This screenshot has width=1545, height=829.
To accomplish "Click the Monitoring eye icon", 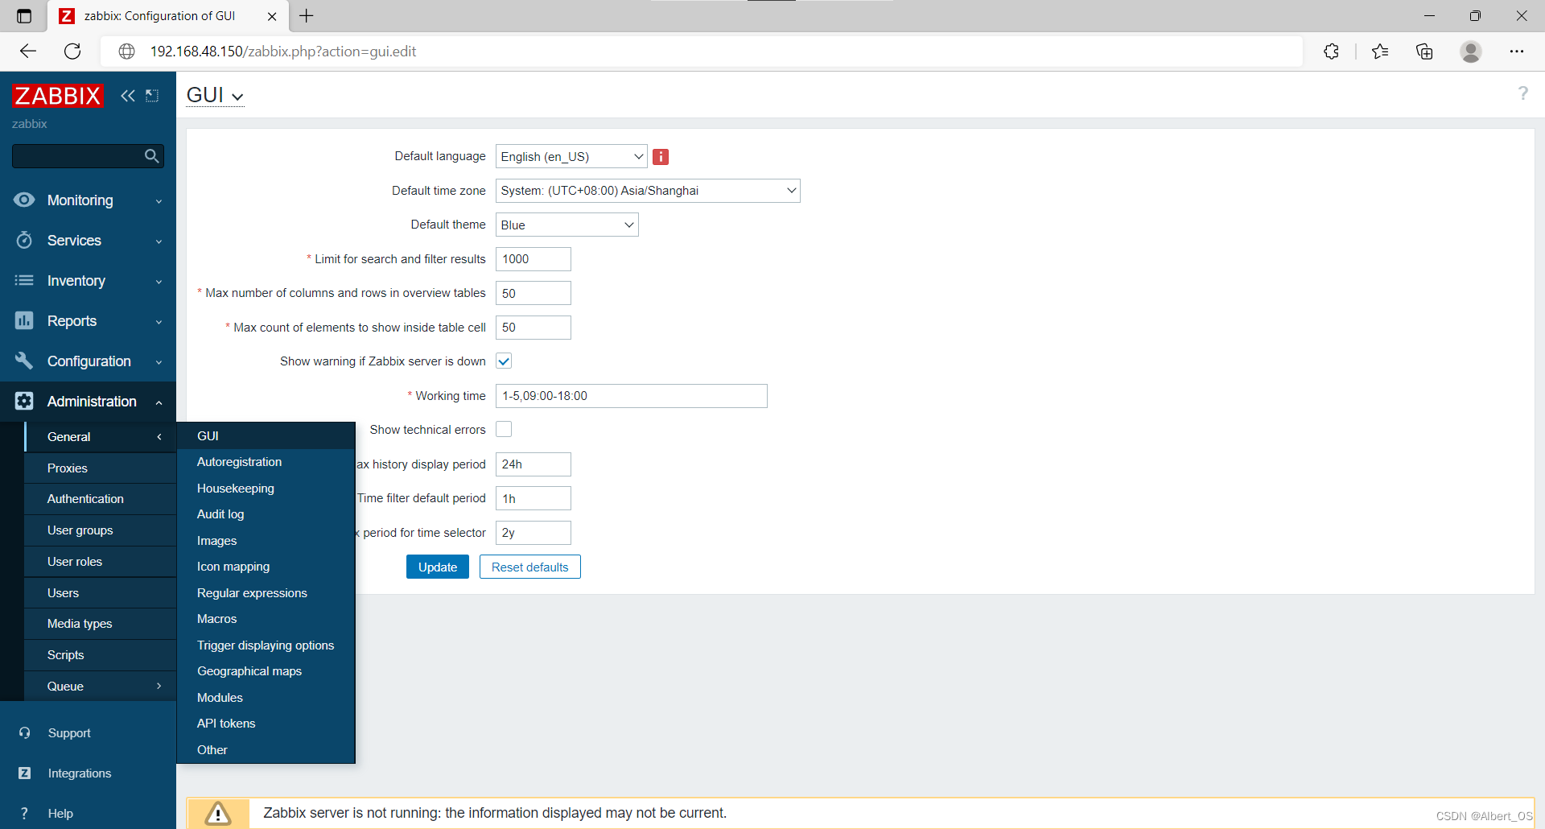I will 24,200.
